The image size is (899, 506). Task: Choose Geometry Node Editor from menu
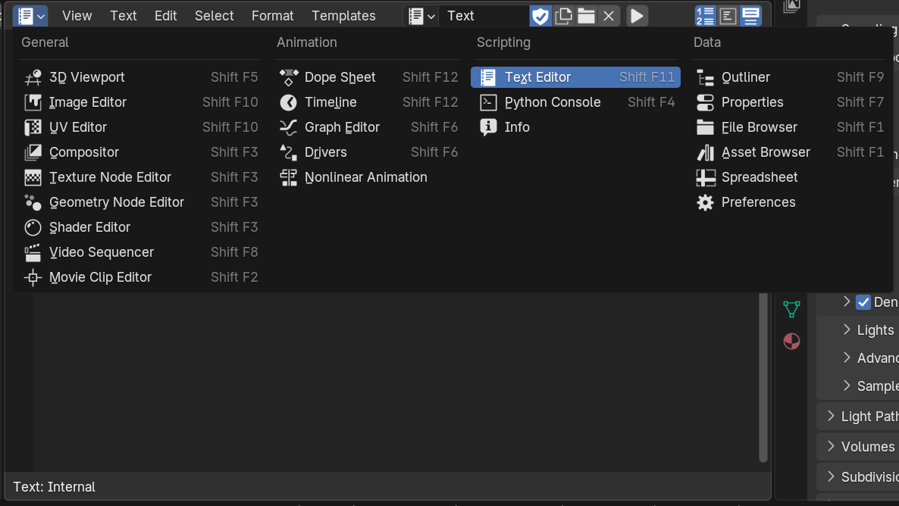117,202
